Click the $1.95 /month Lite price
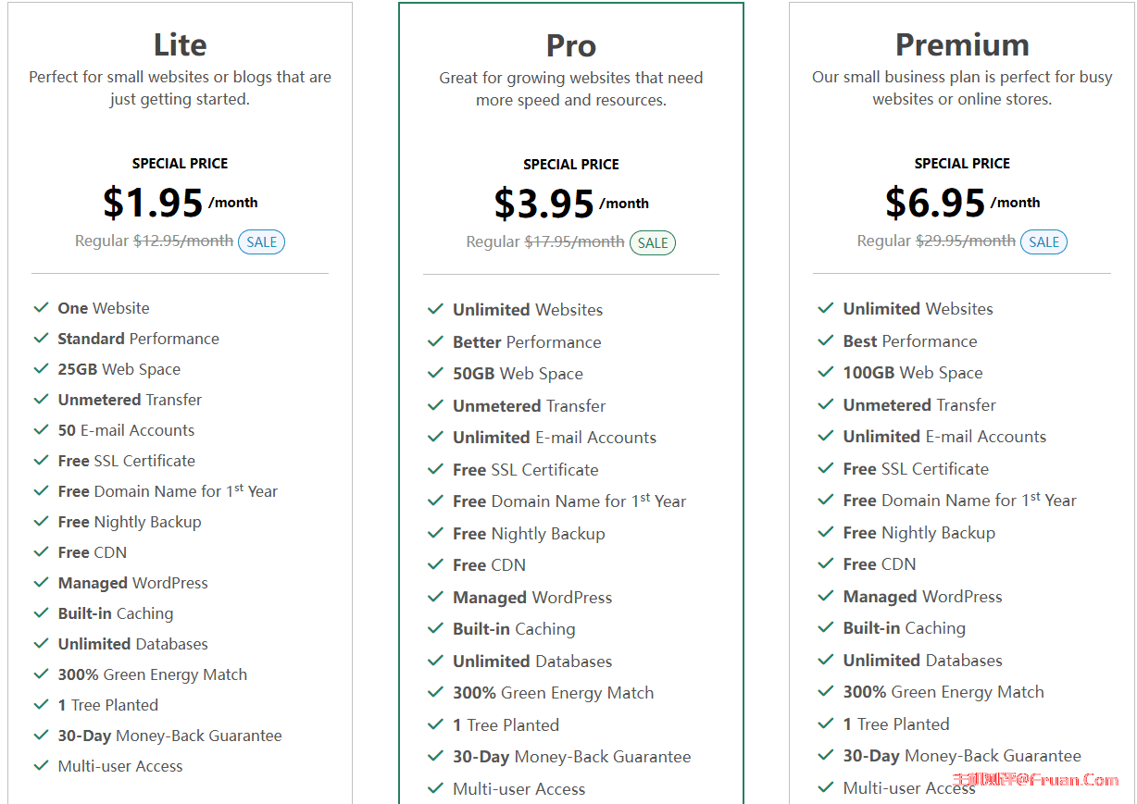This screenshot has width=1137, height=804. (180, 203)
